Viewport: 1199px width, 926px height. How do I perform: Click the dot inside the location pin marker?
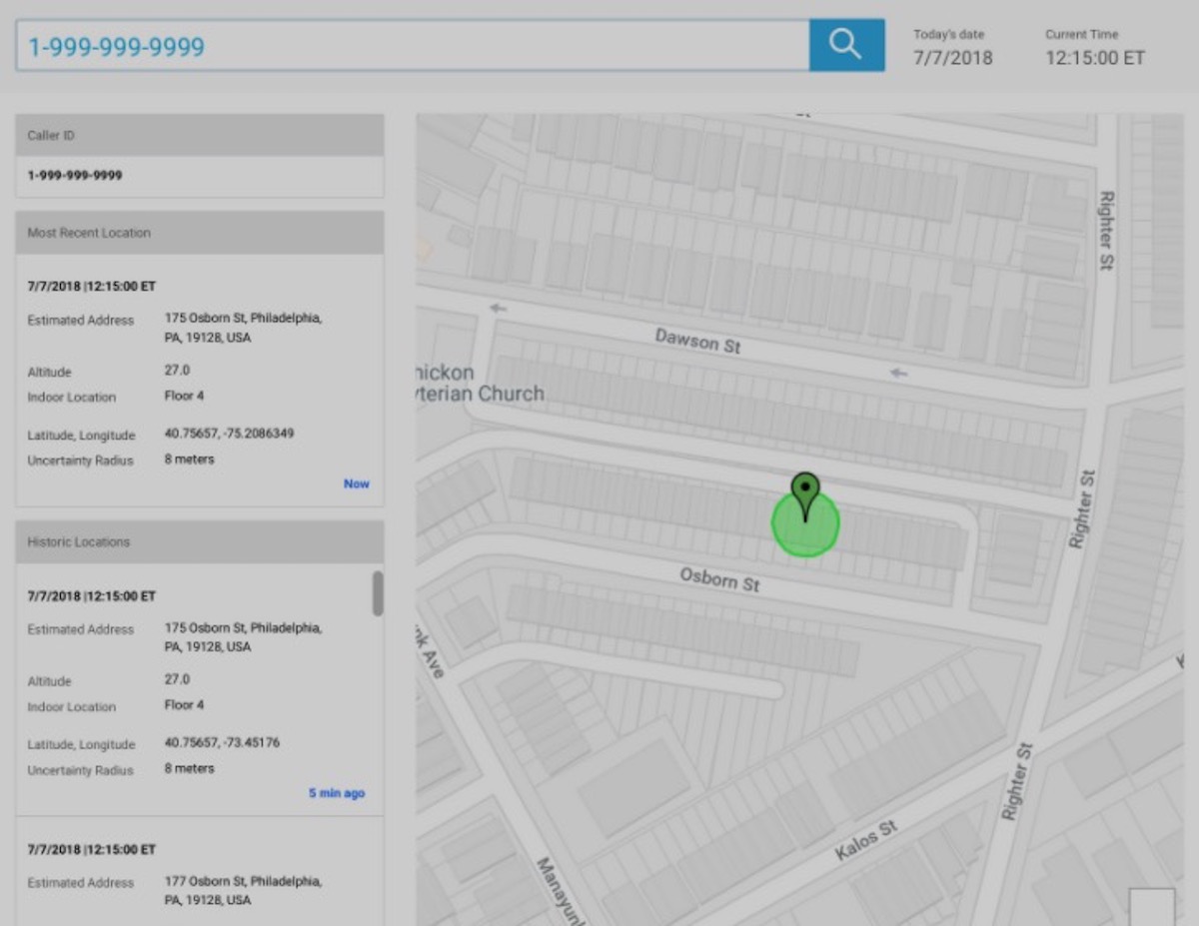pos(805,487)
